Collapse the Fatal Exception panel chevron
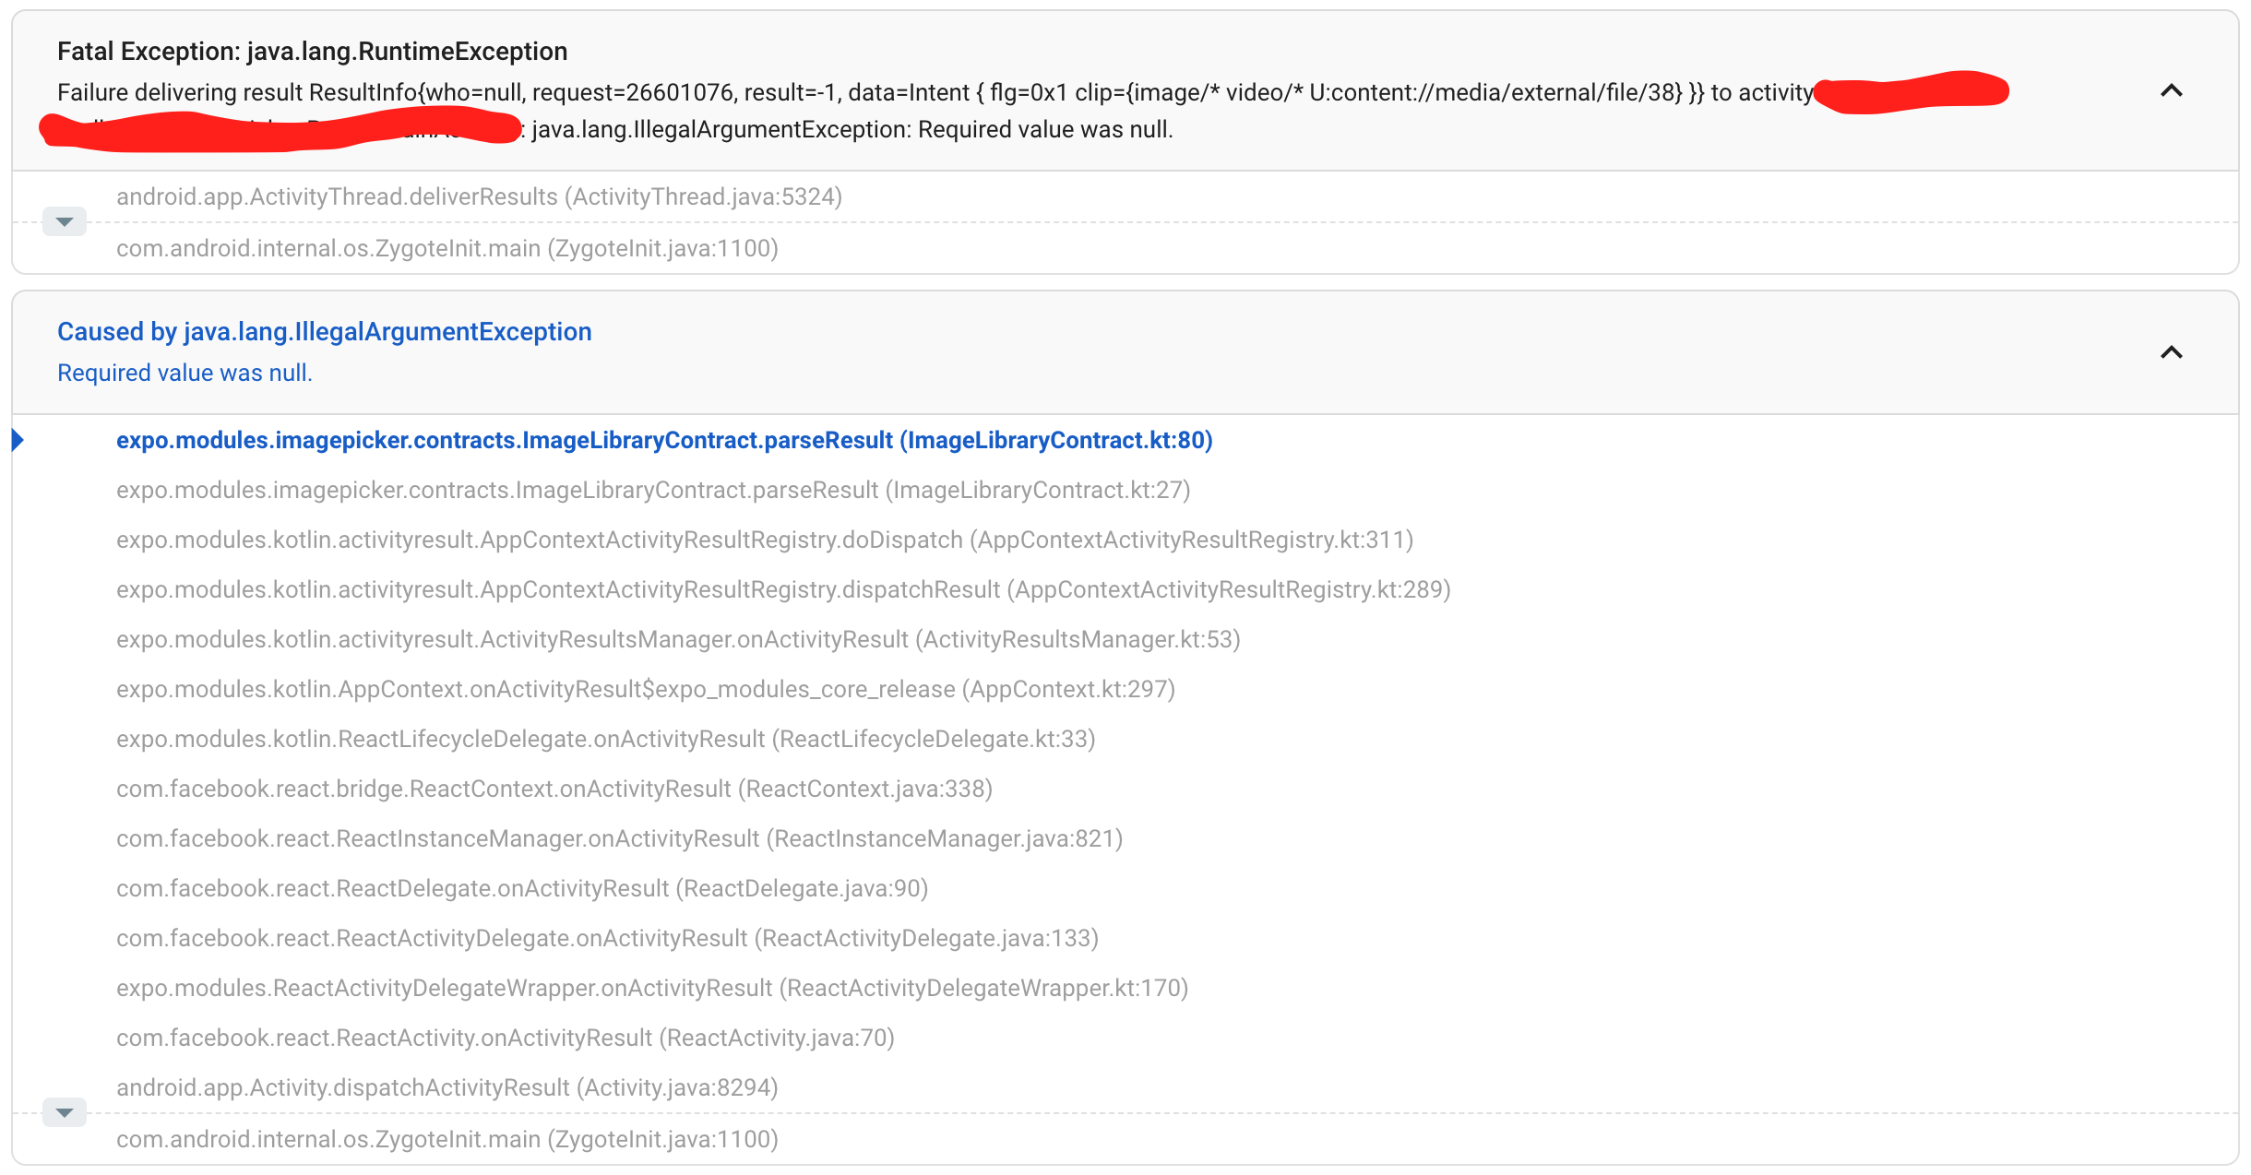 pos(2171,90)
